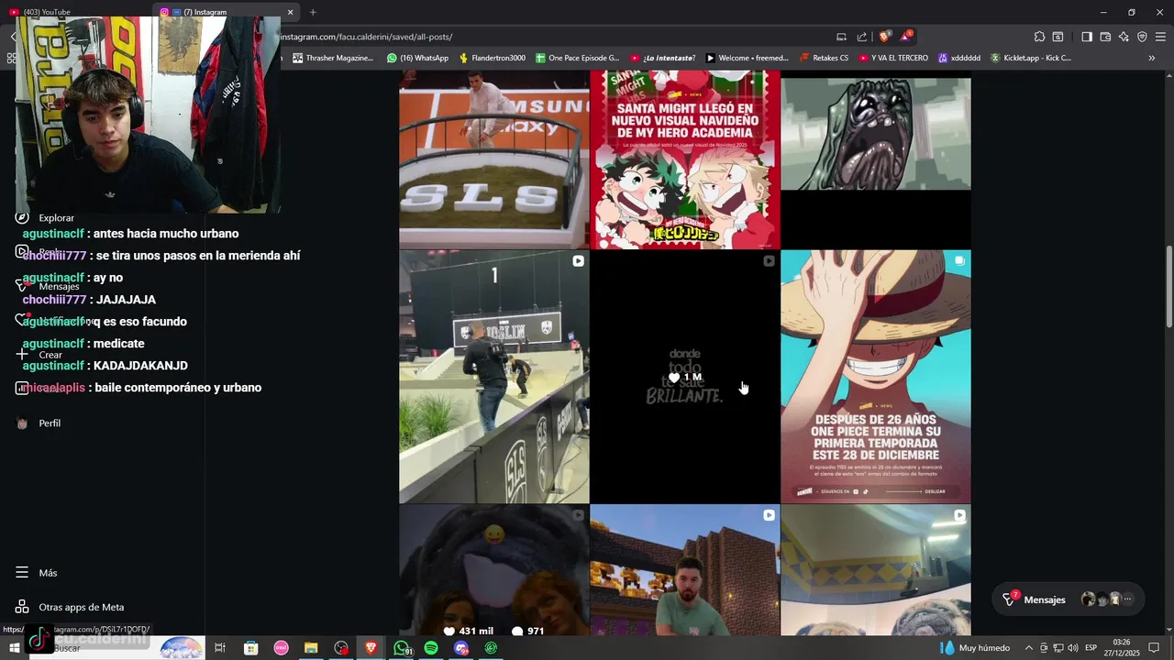
Task: Open Kicklet.app bookmark
Action: tap(1031, 58)
